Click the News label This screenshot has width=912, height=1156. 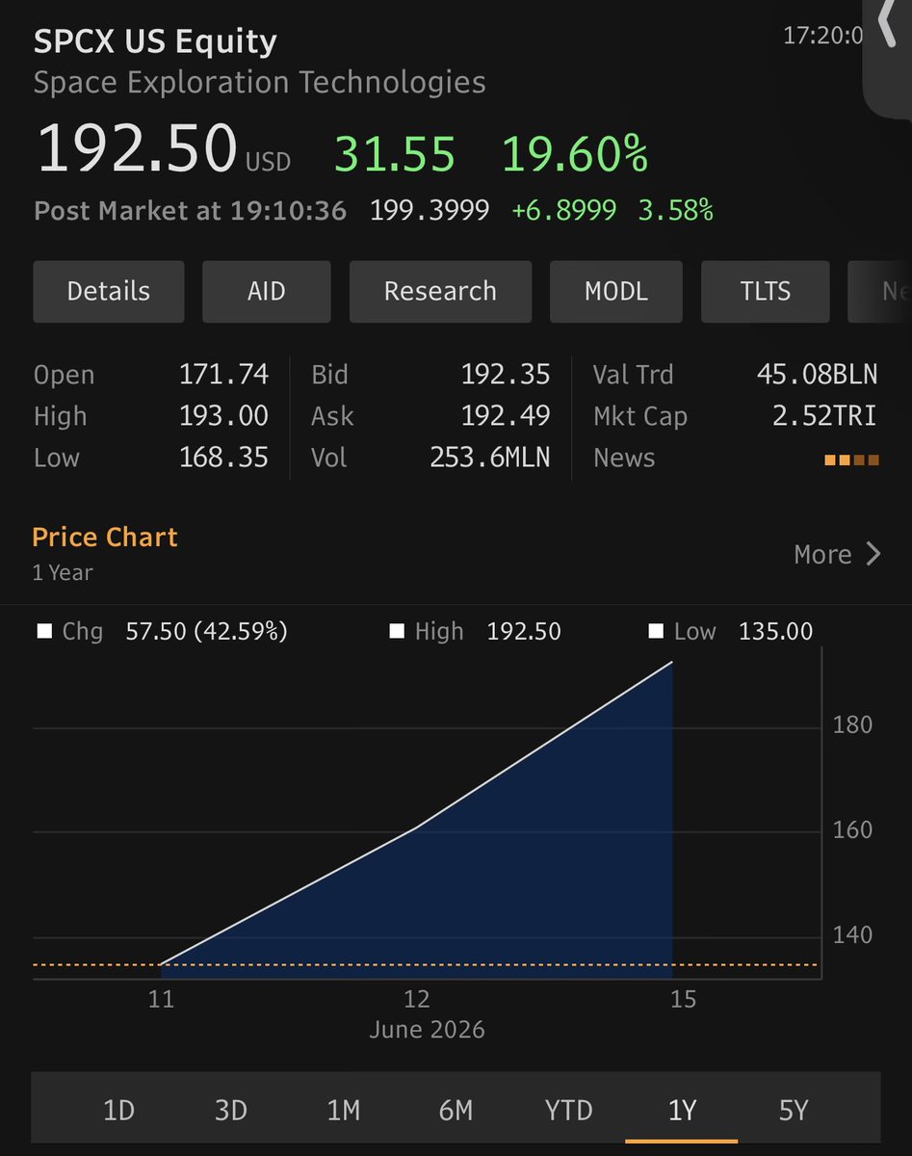pyautogui.click(x=624, y=458)
